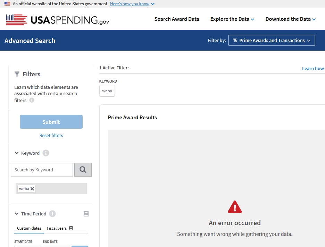The image size is (325, 247).
Task: Click the KEYWORD heading above wnba tag
Action: [x=108, y=81]
